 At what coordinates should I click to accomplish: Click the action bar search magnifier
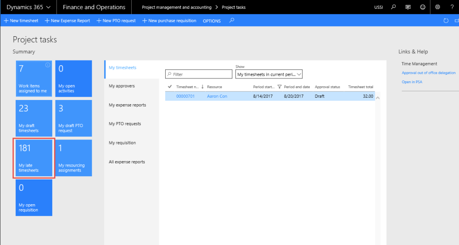click(231, 21)
